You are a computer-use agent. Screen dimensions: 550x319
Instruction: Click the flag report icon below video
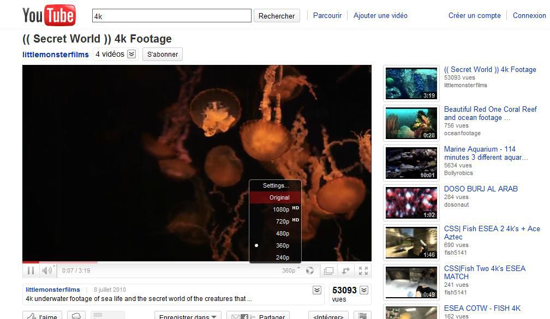click(363, 315)
